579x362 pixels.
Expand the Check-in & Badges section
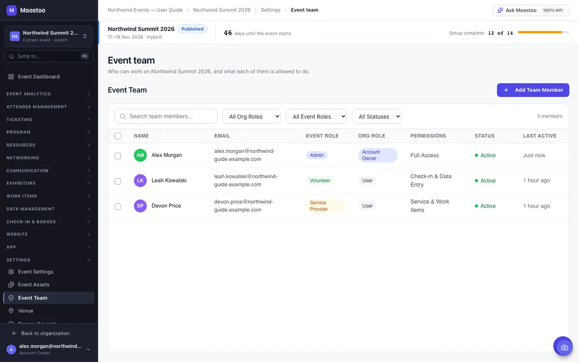[x=49, y=222]
